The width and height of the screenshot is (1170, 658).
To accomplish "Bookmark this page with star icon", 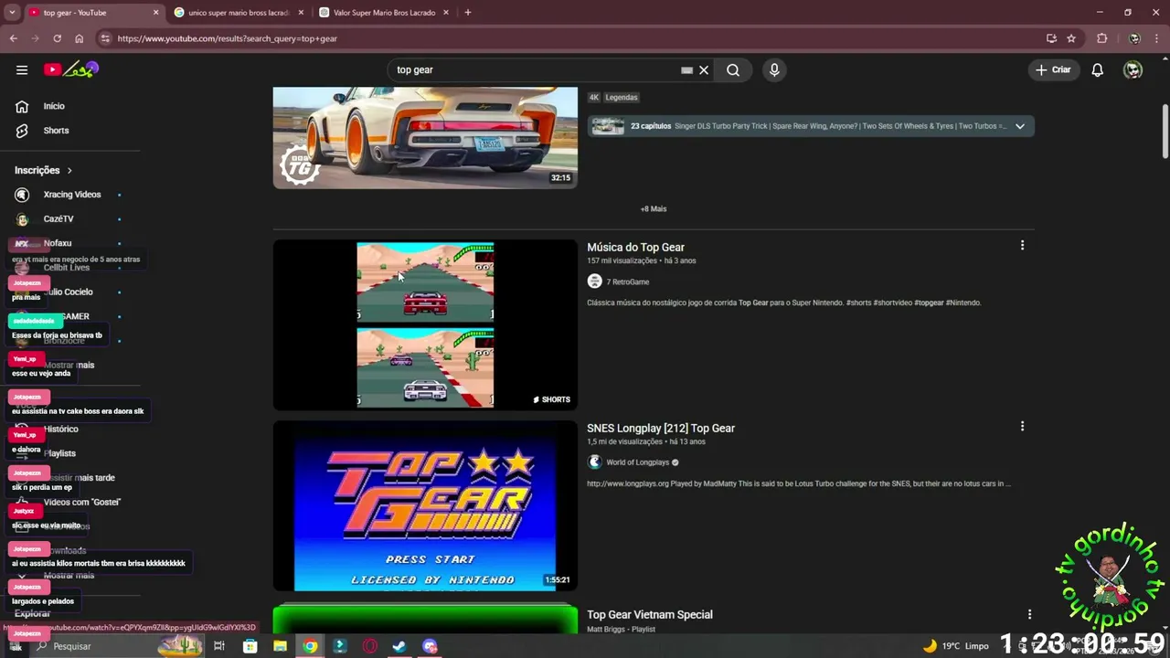I will click(1071, 38).
